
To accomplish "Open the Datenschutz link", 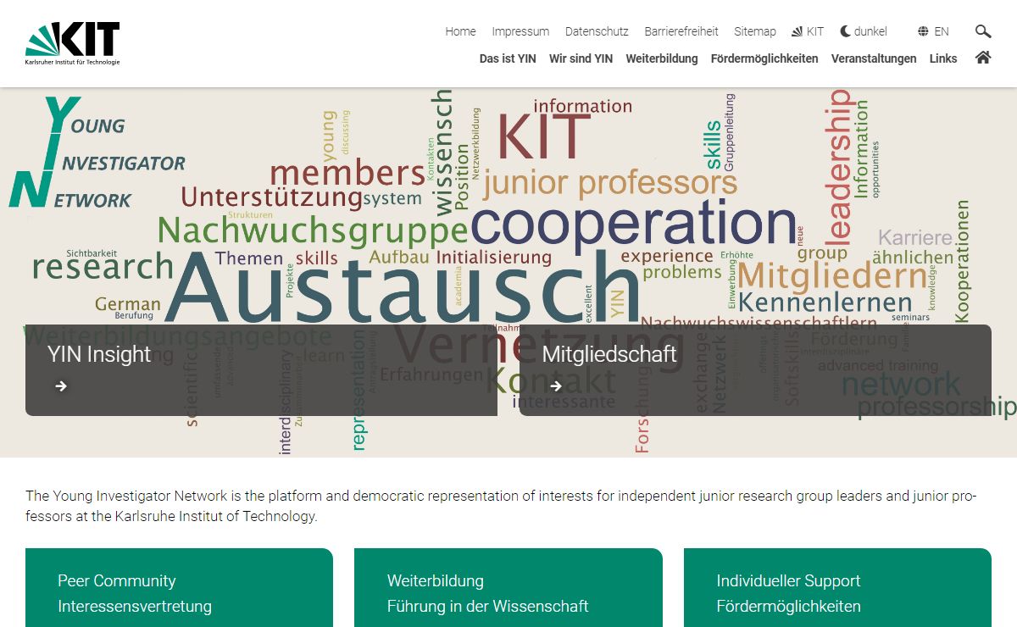I will pyautogui.click(x=597, y=31).
